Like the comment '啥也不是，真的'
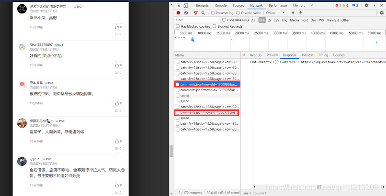Viewport: 386px width, 196px height. point(118,27)
